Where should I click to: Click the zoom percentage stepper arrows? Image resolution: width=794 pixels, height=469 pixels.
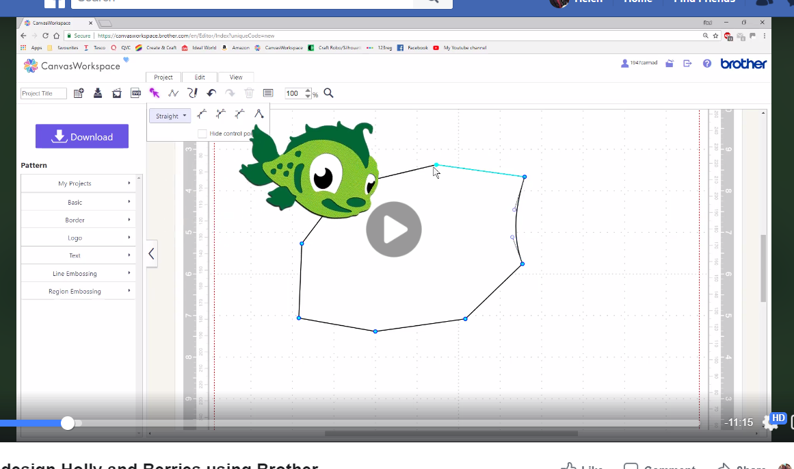308,93
